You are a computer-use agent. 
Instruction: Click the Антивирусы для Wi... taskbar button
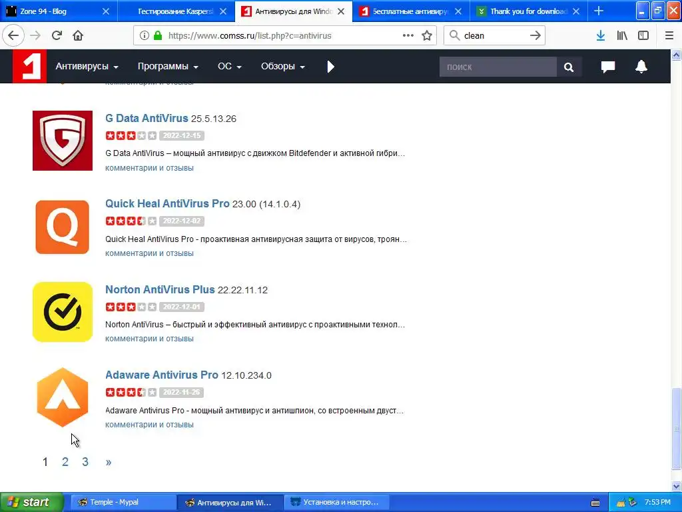pyautogui.click(x=230, y=502)
